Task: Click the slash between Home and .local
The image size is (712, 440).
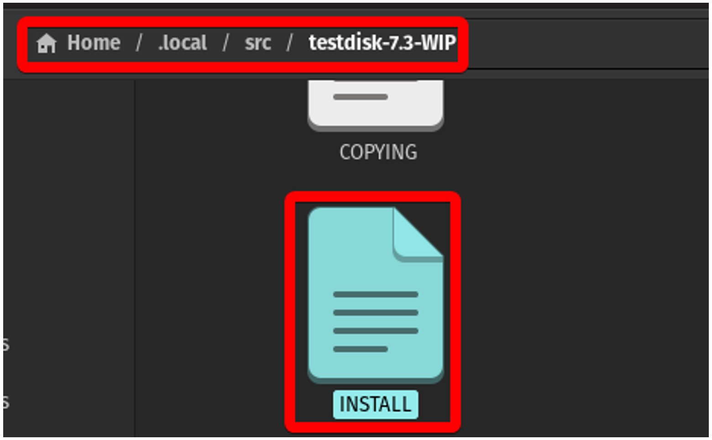Action: point(139,43)
